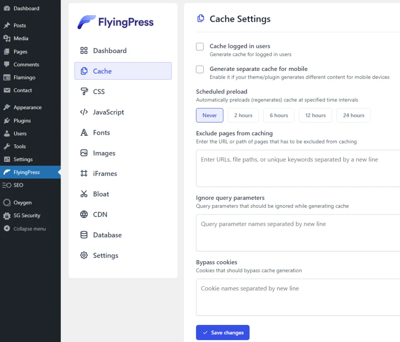Collapse the WordPress admin menu
This screenshot has height=342, width=400.
(29, 229)
